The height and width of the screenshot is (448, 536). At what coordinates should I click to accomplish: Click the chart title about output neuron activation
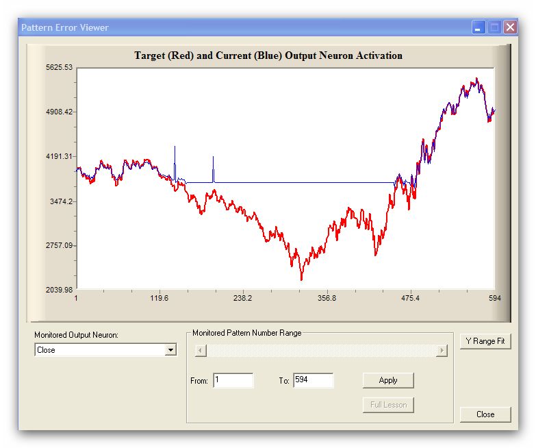click(x=268, y=55)
